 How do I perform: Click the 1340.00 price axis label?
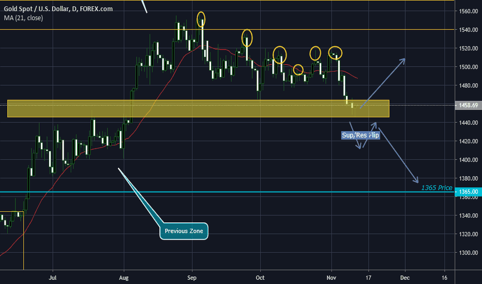click(x=469, y=215)
